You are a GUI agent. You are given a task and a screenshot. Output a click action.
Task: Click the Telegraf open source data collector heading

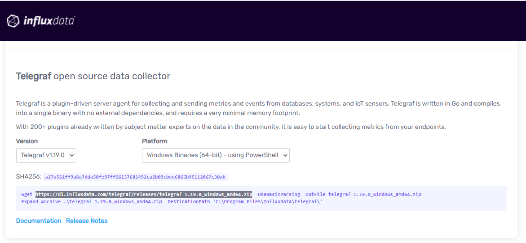tap(93, 76)
